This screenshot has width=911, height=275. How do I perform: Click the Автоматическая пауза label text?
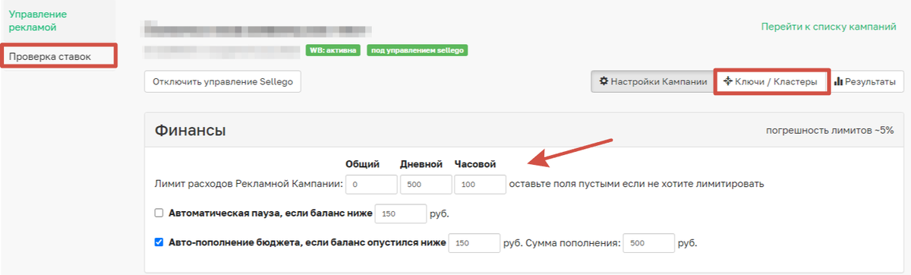click(271, 213)
